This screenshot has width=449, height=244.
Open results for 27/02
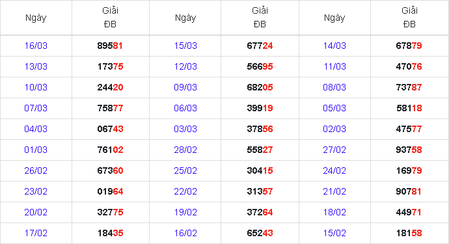coord(334,150)
